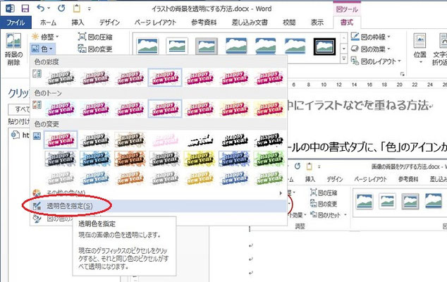Screen dimensions: 447x282
Task: Switch to the 挿入 tab
Action: pyautogui.click(x=78, y=23)
